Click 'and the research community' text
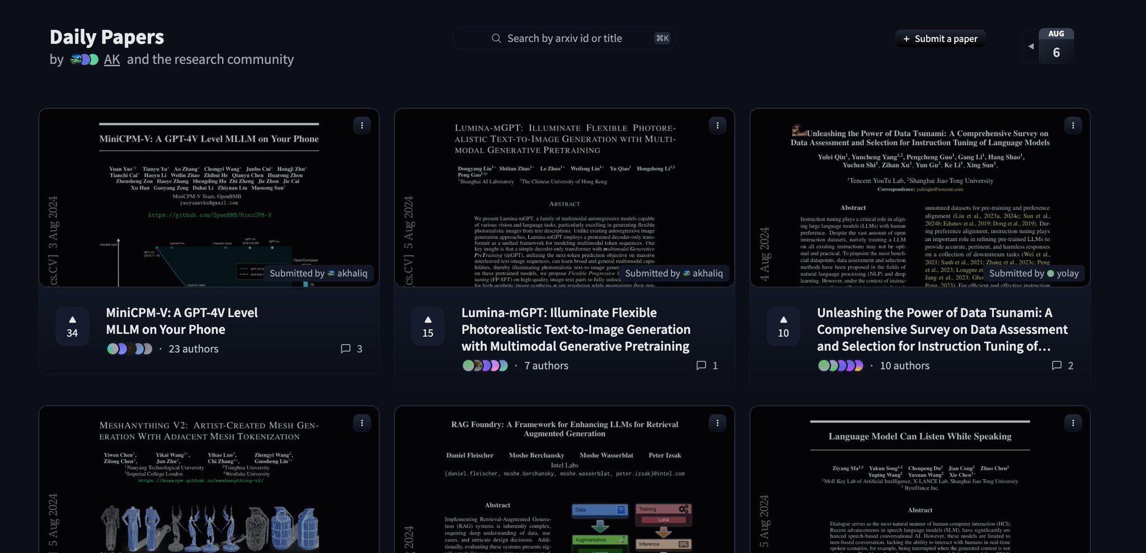 [x=210, y=59]
